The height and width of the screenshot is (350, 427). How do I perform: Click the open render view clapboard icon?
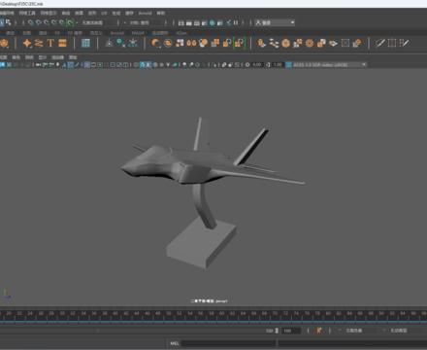tap(181, 23)
